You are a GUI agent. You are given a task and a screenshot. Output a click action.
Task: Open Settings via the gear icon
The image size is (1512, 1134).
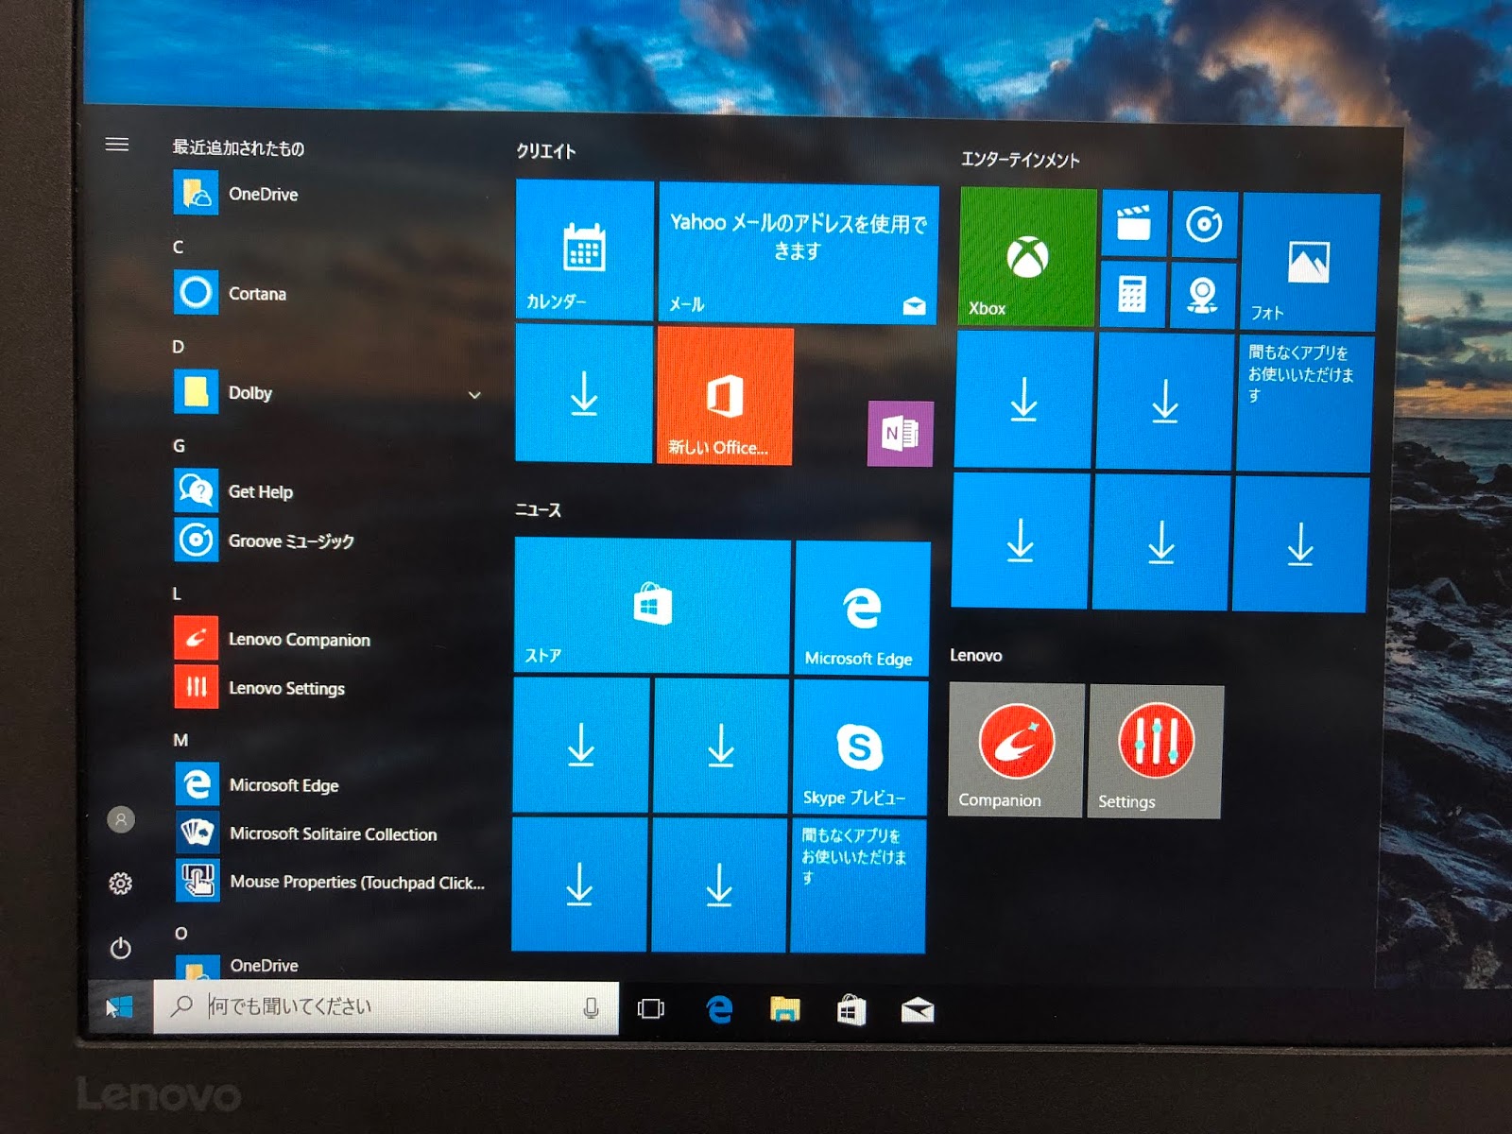(x=121, y=884)
